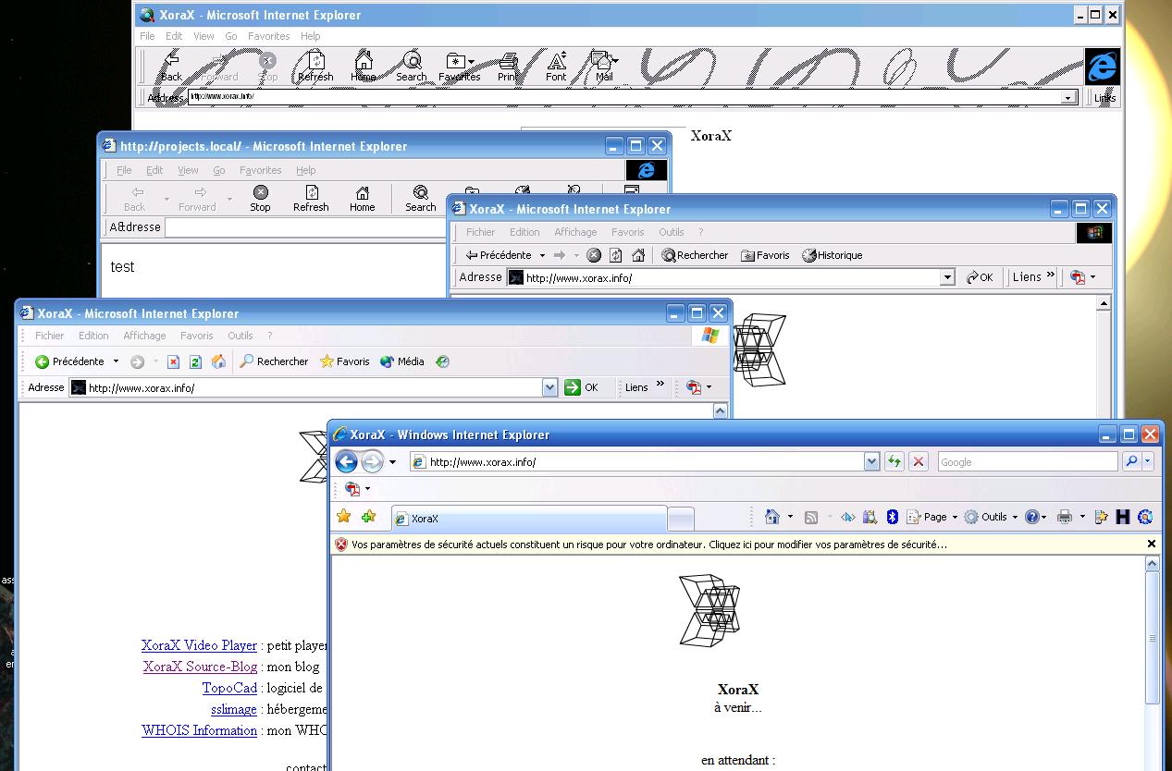Viewport: 1172px width, 771px height.
Task: Click the Google search box
Action: pos(1027,461)
